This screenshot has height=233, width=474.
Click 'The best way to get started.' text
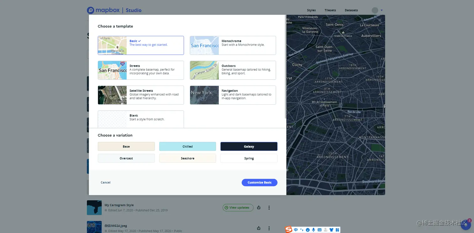[x=149, y=45]
